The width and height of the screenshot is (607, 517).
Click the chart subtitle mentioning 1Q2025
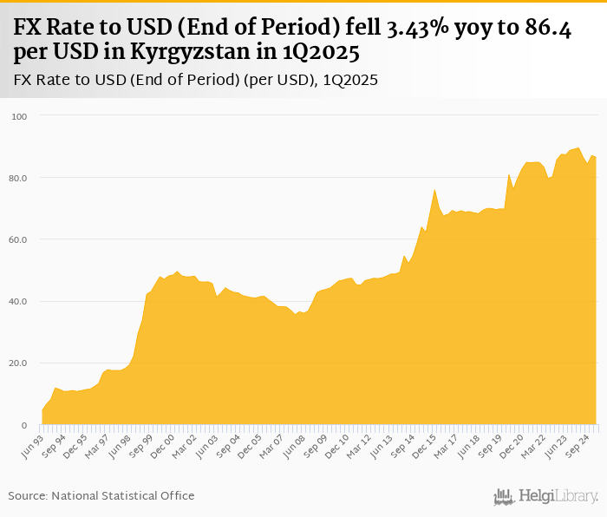coord(196,81)
